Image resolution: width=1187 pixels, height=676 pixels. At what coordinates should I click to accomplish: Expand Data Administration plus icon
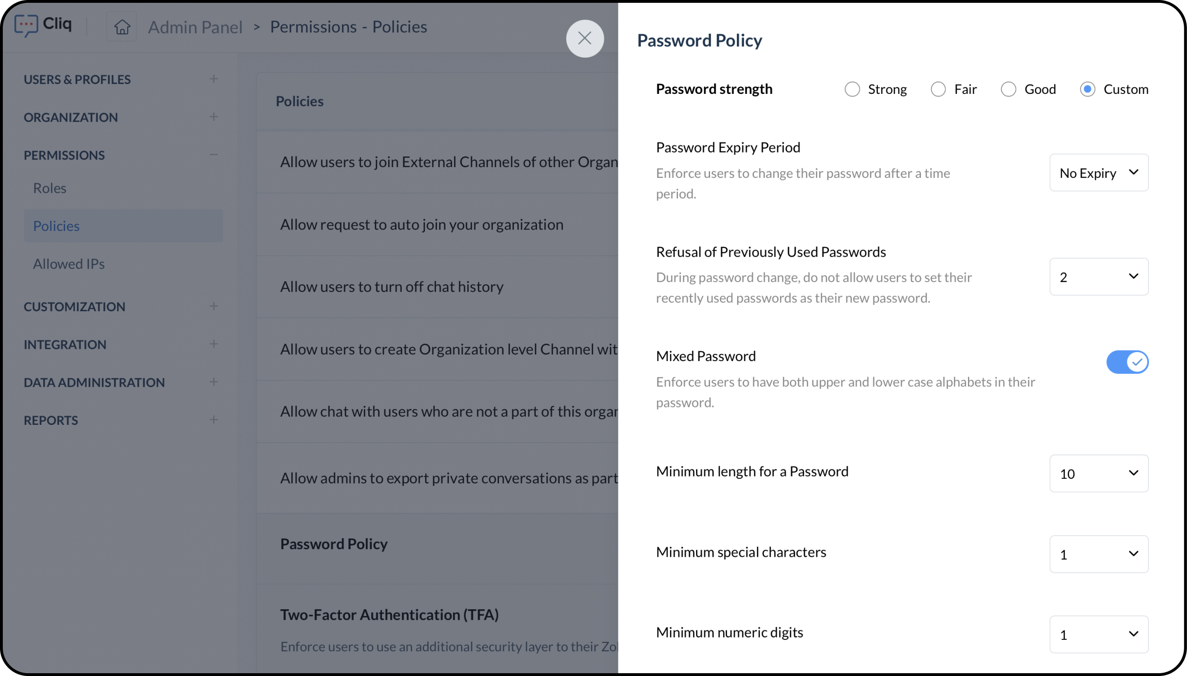(214, 382)
